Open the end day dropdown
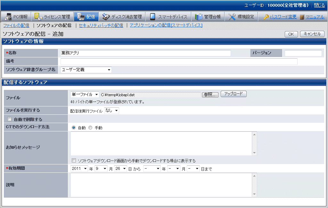Image resolution: width=328 pixels, height=208 pixels. click(x=193, y=169)
